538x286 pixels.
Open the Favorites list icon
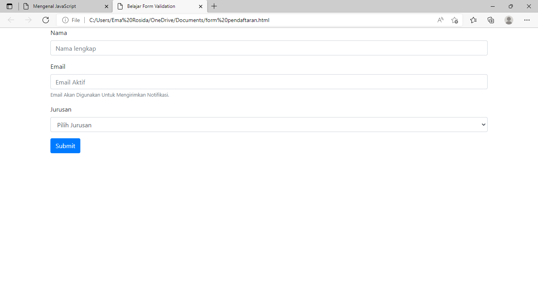(x=473, y=20)
